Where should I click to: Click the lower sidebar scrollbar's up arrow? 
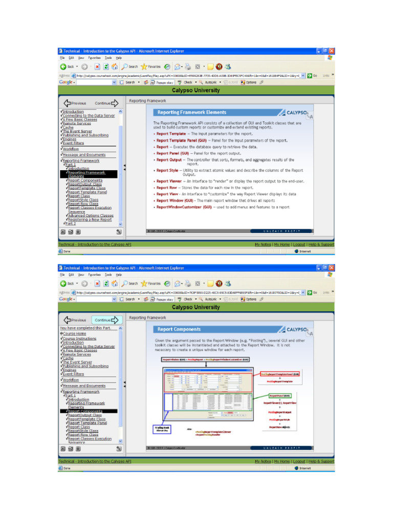[121, 329]
